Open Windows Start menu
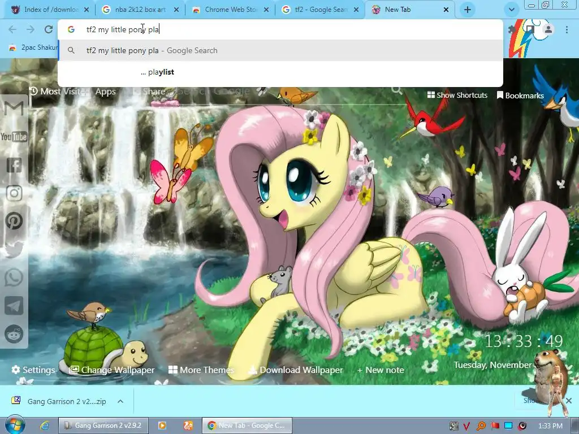The height and width of the screenshot is (434, 579). pyautogui.click(x=15, y=426)
